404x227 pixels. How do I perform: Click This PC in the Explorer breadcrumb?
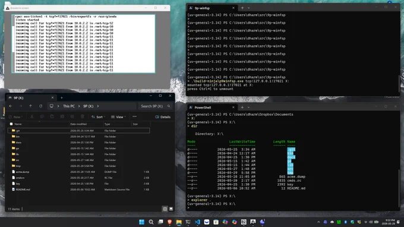coord(69,106)
